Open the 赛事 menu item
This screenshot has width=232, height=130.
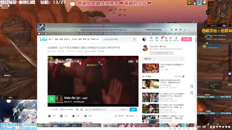tap(84, 39)
